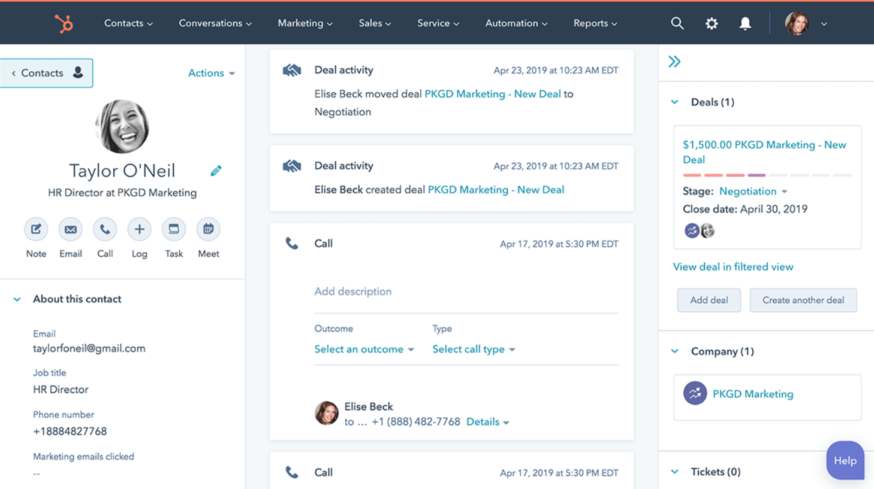Click the Add description field on the call
The width and height of the screenshot is (874, 489).
[x=353, y=291]
